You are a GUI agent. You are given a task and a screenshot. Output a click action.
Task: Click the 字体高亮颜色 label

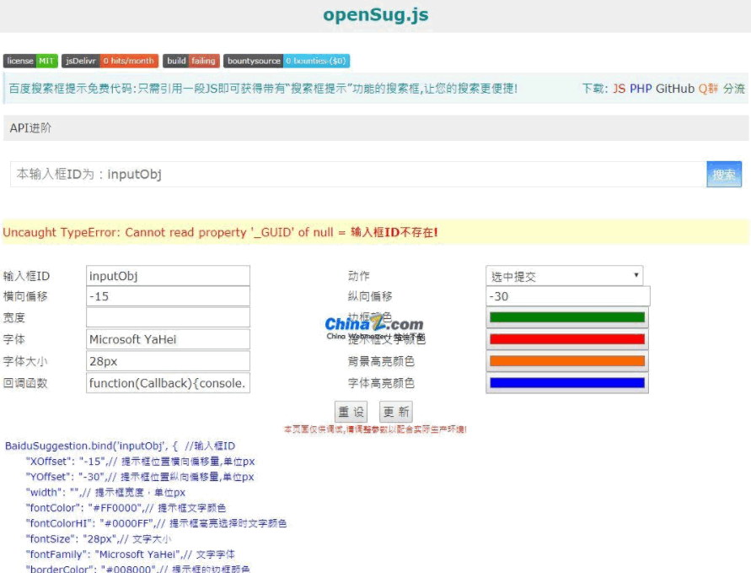click(381, 383)
